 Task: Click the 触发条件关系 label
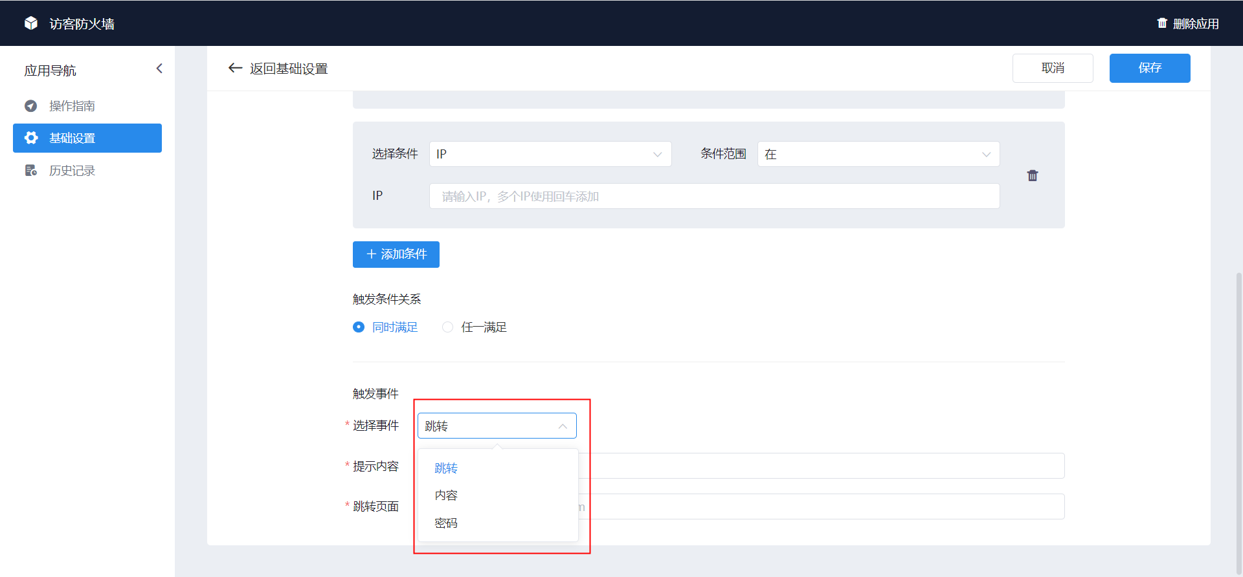(386, 299)
